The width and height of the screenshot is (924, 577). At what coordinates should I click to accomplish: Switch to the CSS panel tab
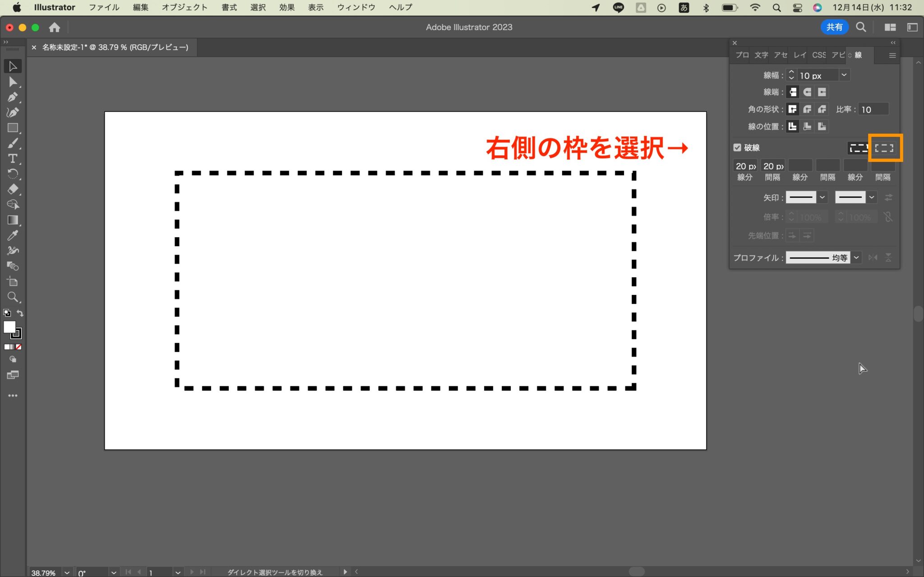pyautogui.click(x=819, y=55)
